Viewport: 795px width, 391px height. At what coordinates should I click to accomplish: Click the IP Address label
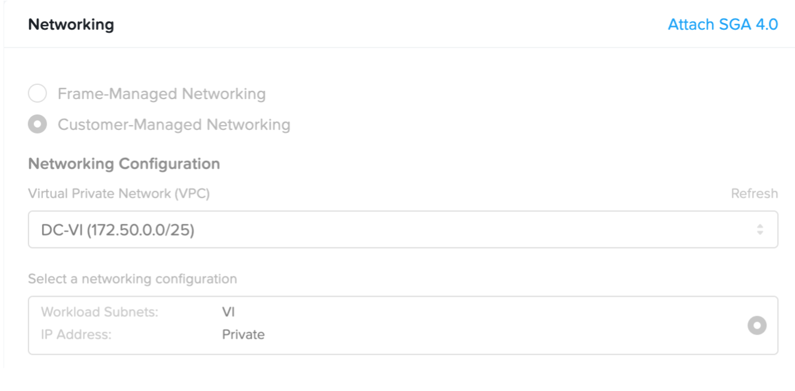[x=76, y=335]
